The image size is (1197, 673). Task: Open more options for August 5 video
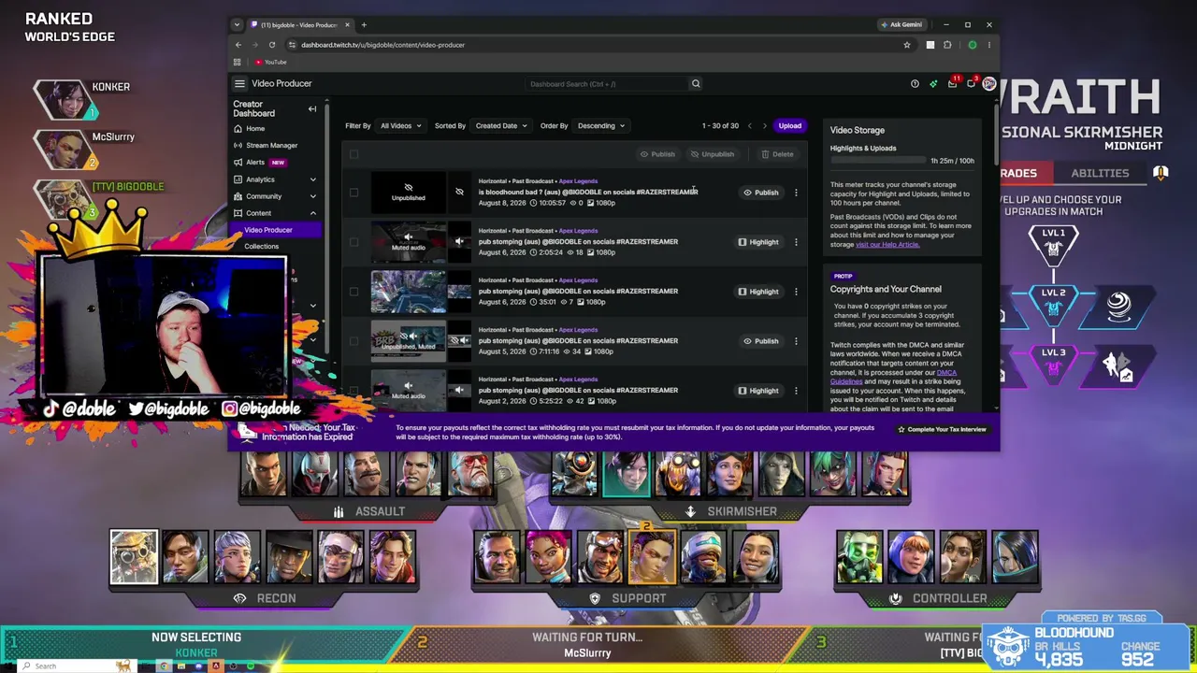796,341
